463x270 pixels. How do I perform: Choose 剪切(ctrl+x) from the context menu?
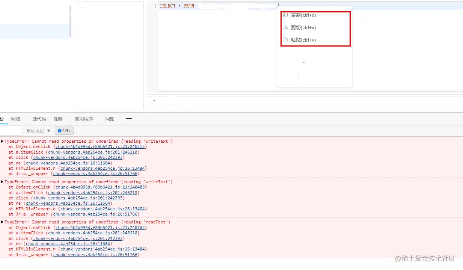[303, 27]
